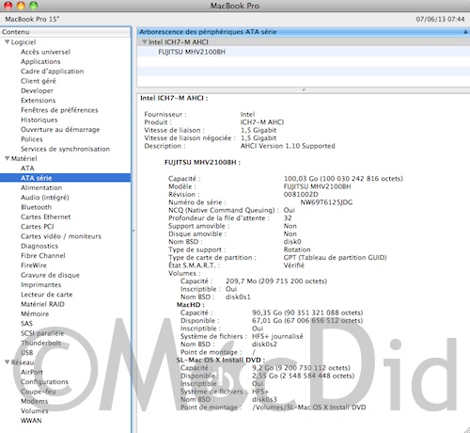Open the Developer entry
This screenshot has height=433, width=470.
tap(37, 90)
